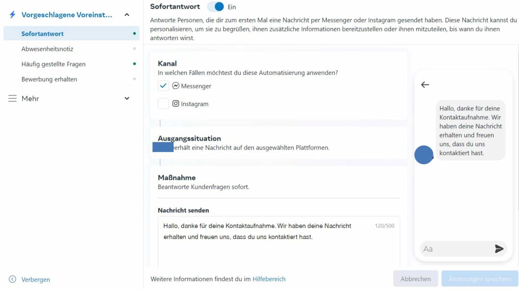Viewport: 519px width, 289px height.
Task: Enable the Instagram channel checkbox
Action: tap(163, 103)
